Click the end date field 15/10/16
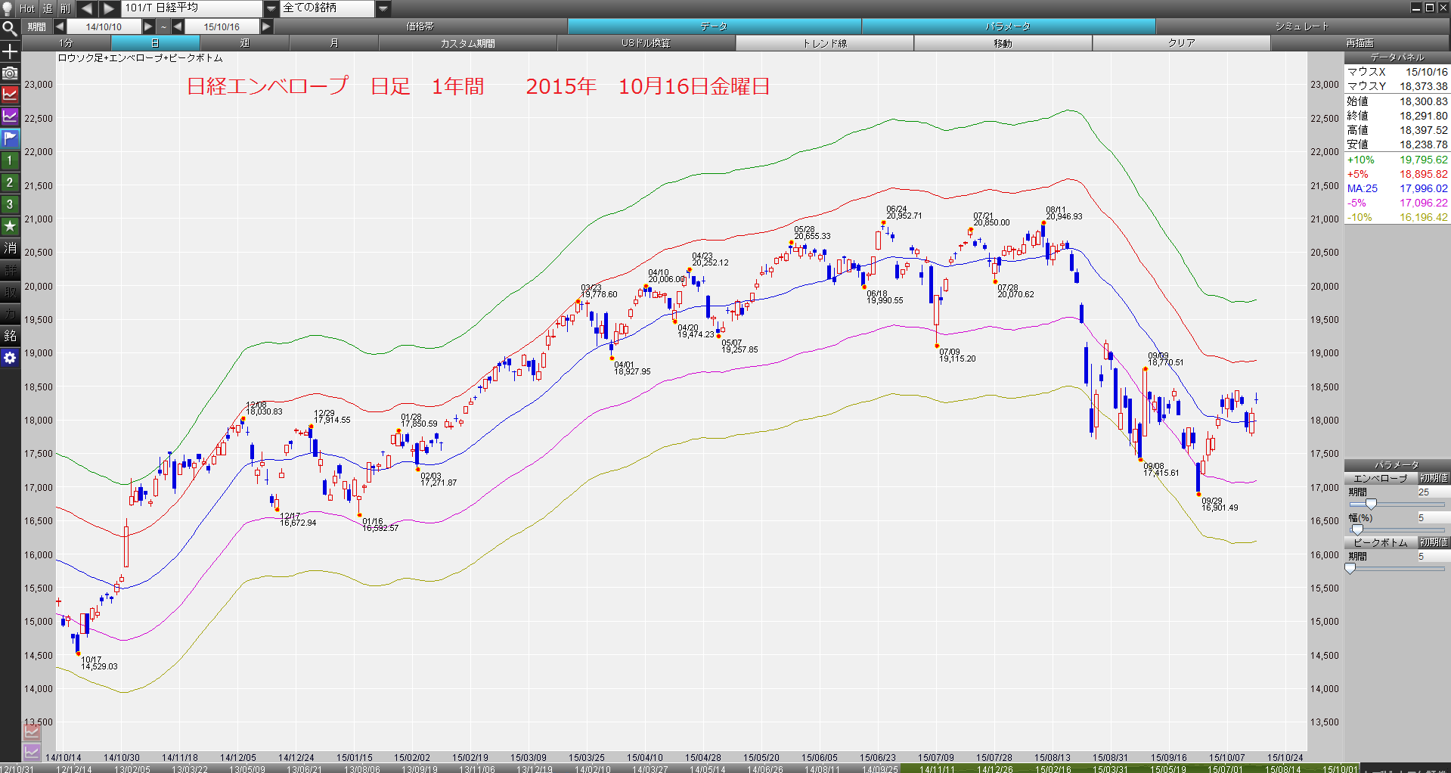 222,26
